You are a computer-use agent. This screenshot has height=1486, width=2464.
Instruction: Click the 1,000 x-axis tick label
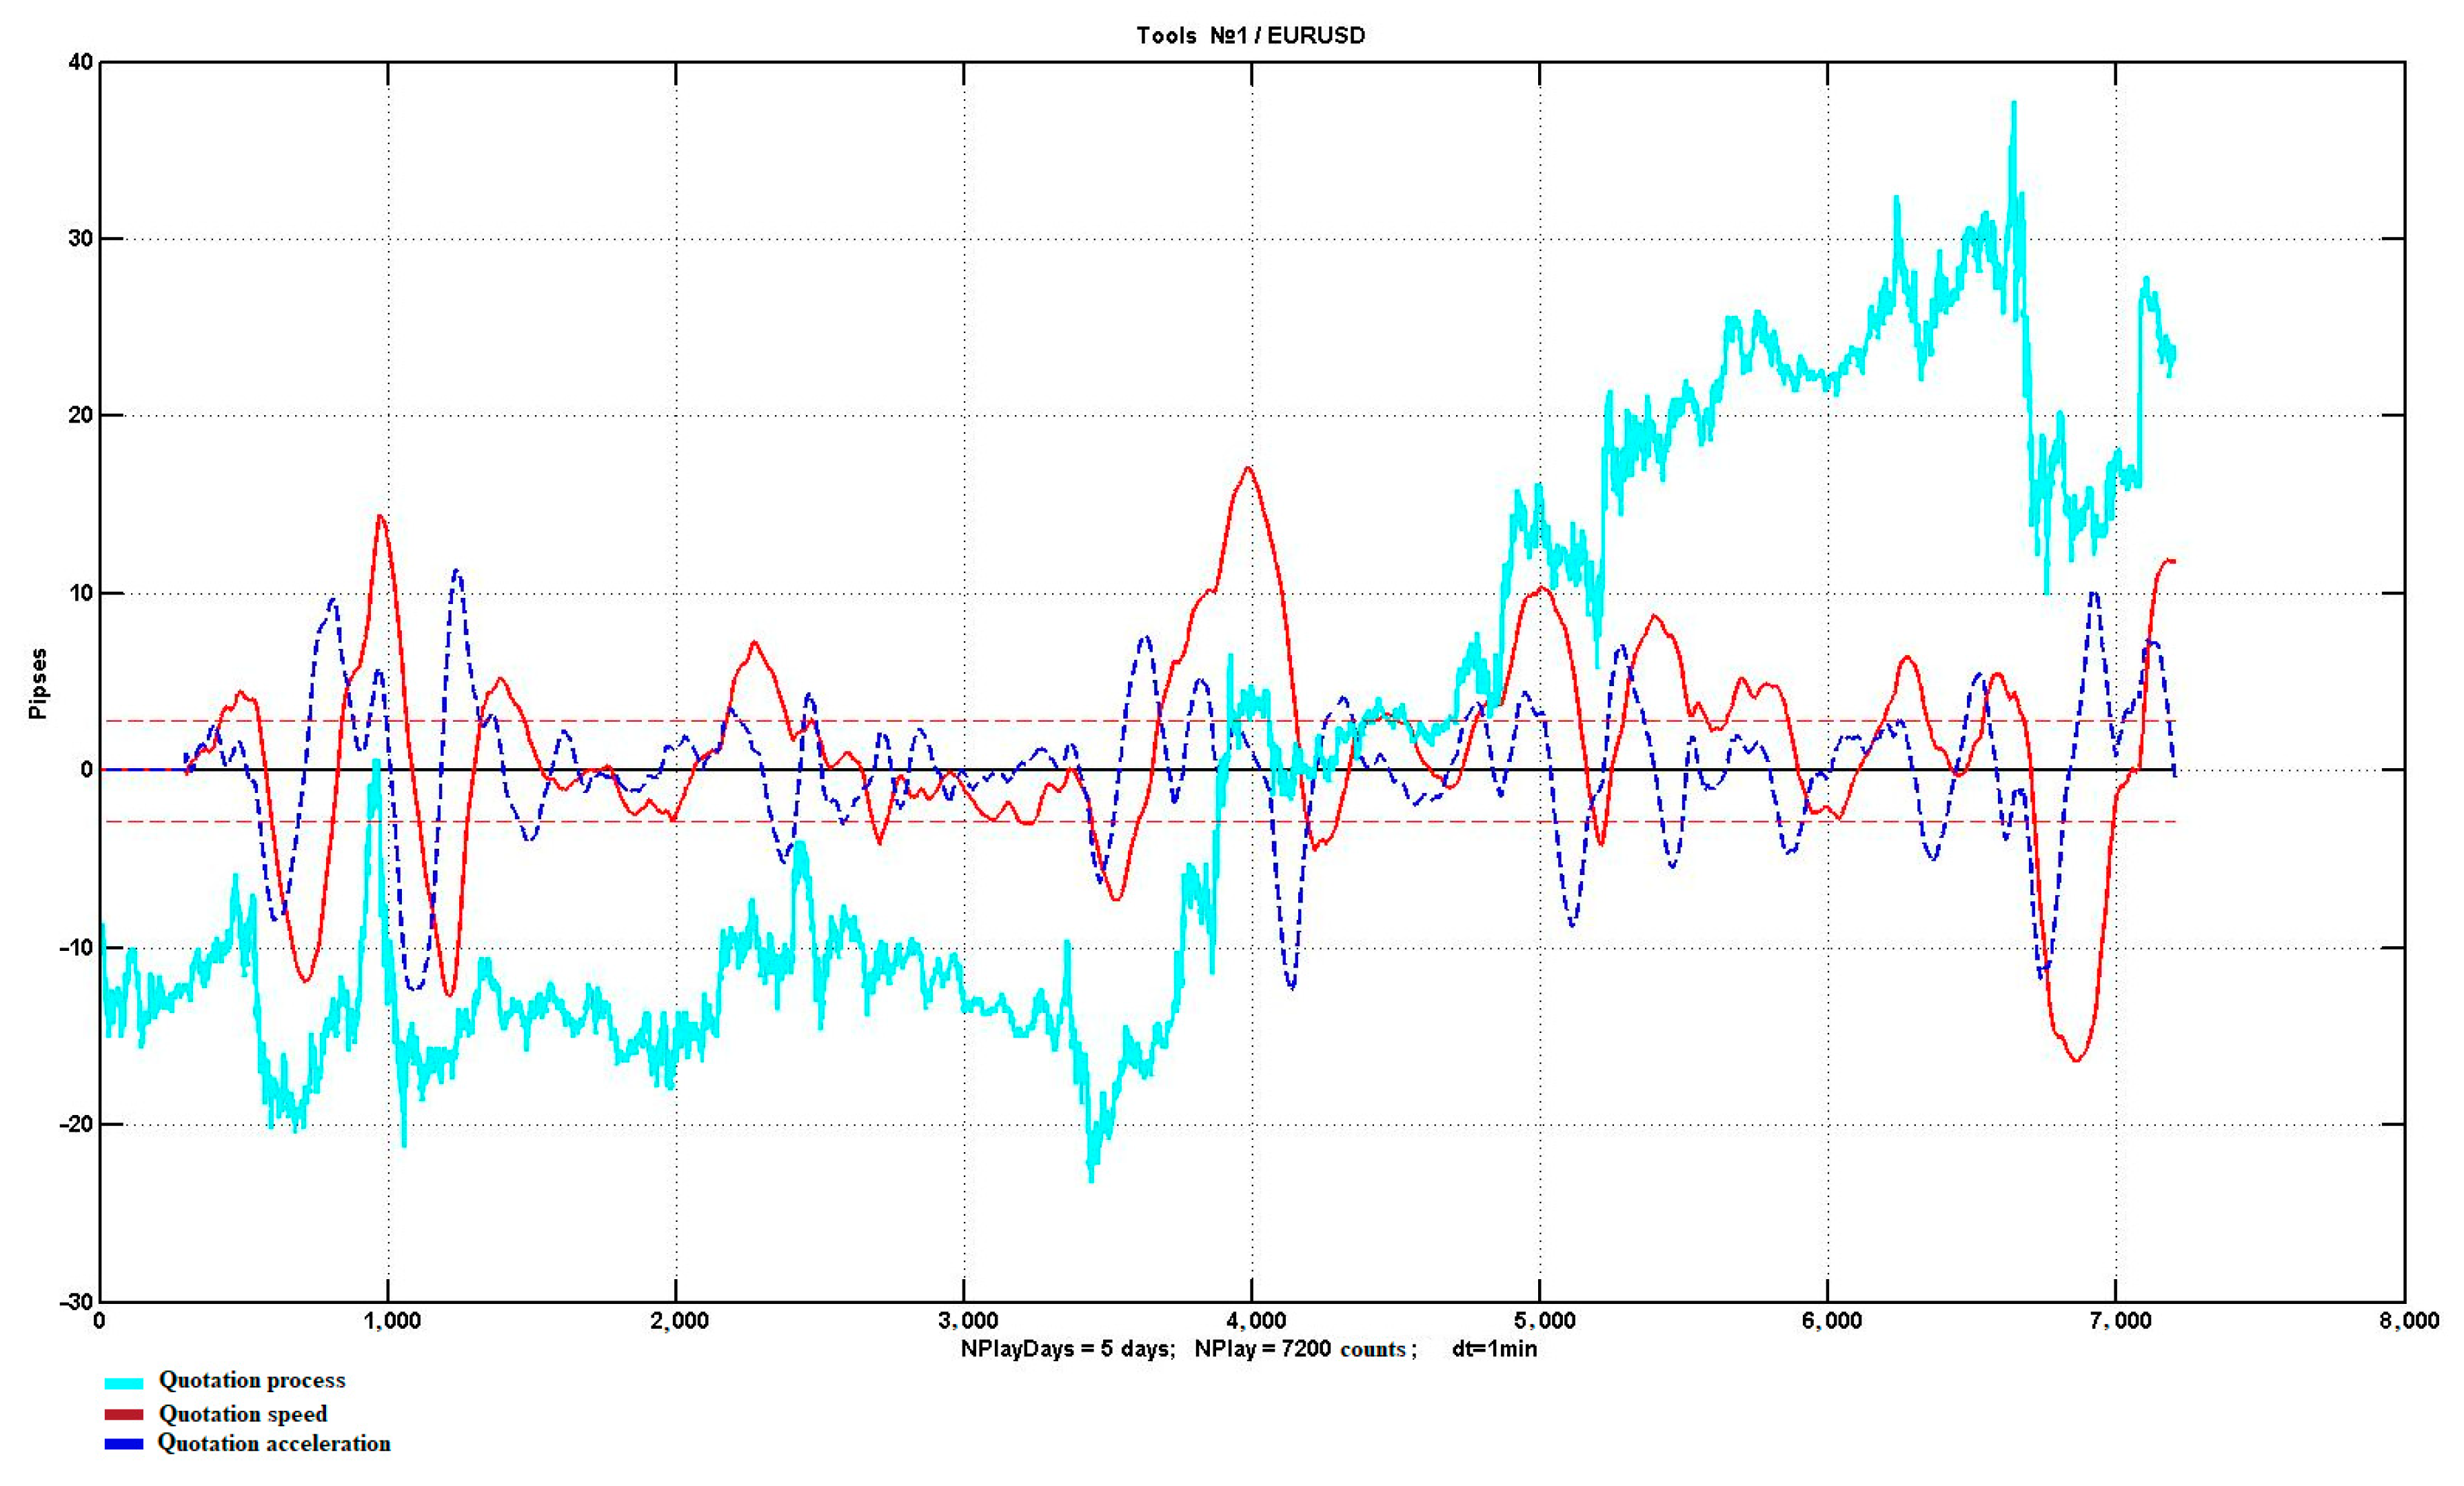coord(392,1321)
